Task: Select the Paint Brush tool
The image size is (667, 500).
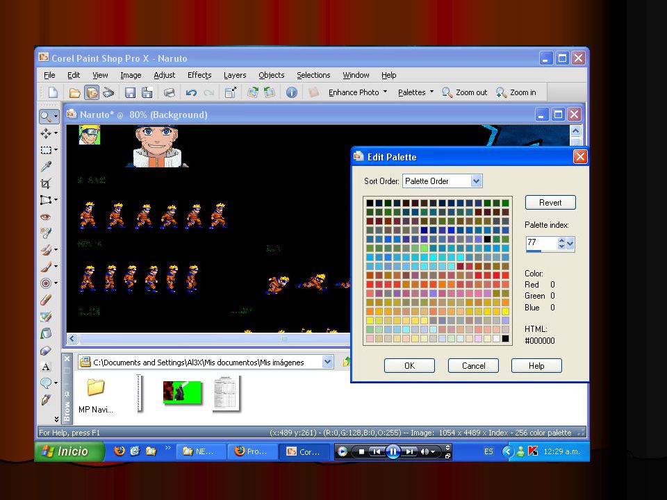Action: [45, 267]
